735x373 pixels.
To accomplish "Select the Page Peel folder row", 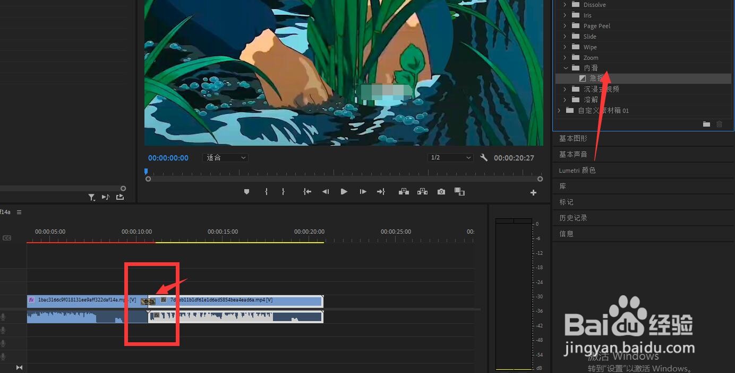I will click(x=643, y=26).
